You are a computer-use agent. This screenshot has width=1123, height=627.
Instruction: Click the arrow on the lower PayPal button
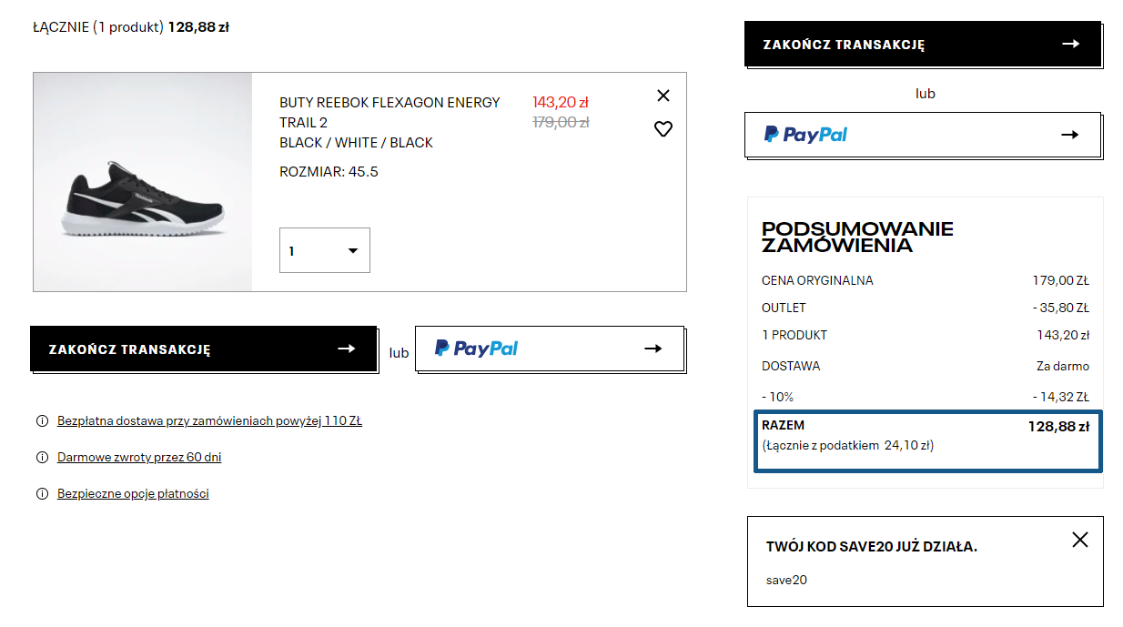click(x=653, y=349)
